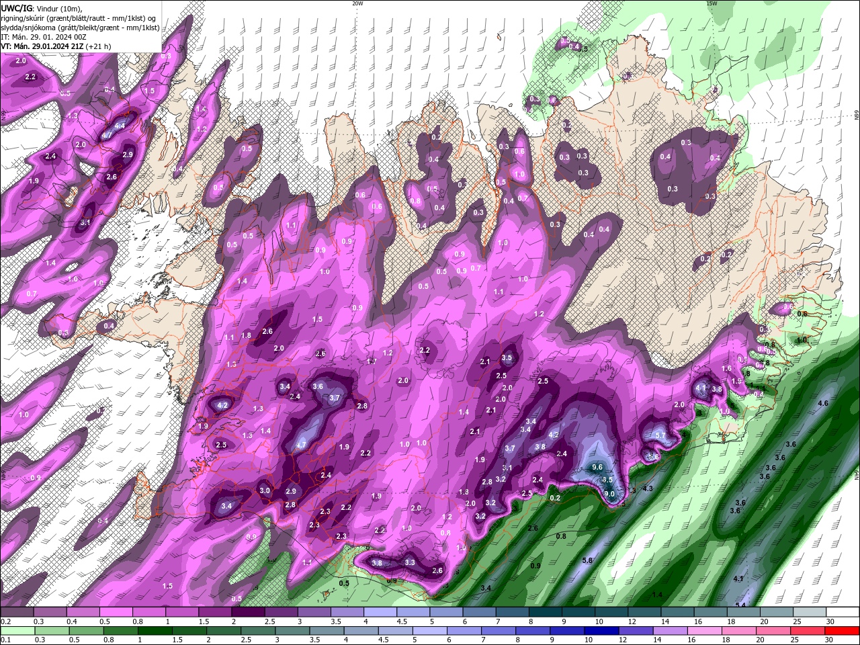Screen dimensions: 860x645
Task: Select the 4 light blue swatch in upper legend
Action: (x=380, y=613)
